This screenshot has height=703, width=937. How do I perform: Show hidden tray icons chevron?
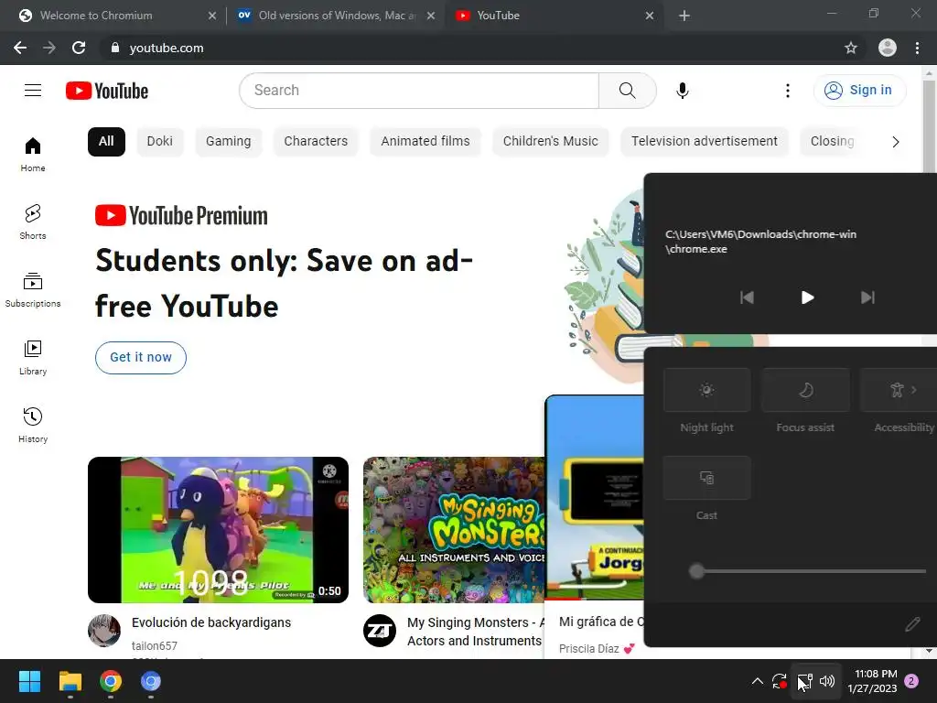tap(757, 681)
